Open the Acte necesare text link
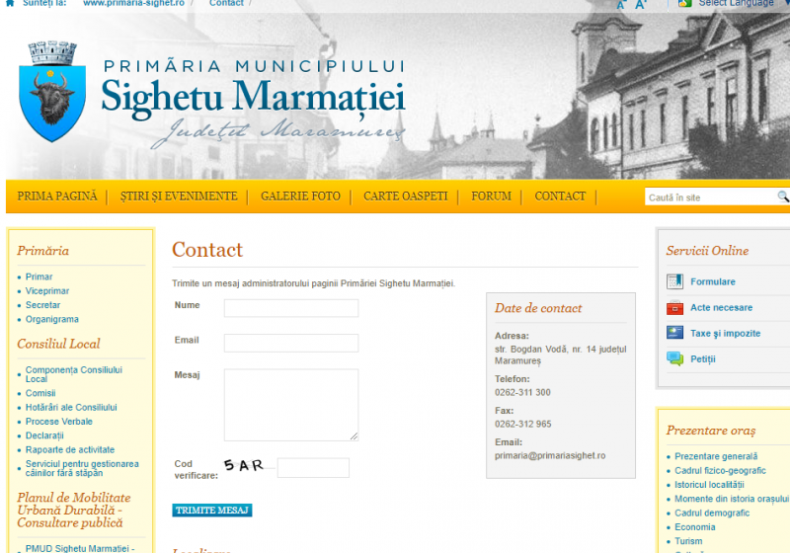Viewport: 790px width, 553px height. click(721, 307)
